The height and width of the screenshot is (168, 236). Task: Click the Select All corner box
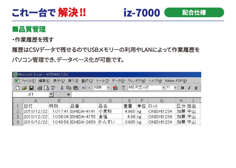coord(18,100)
